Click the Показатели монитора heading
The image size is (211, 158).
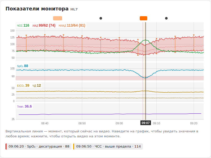(x=37, y=9)
